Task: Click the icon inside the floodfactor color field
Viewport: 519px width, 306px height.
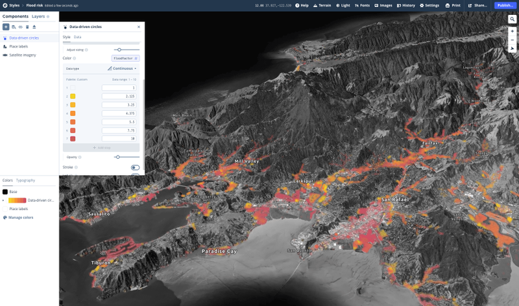Action: [x=136, y=58]
